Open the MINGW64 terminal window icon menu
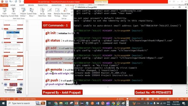This screenshot has width=188, height=106. pos(76,7)
